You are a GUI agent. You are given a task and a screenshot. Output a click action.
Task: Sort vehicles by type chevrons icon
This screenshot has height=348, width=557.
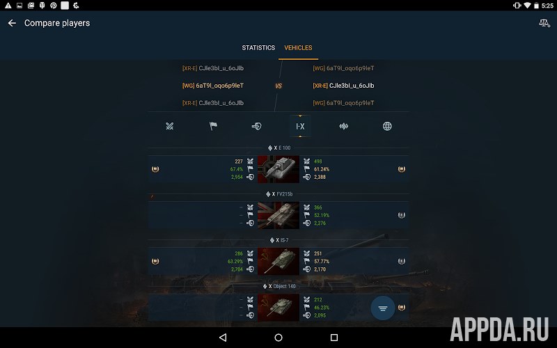[x=343, y=126]
